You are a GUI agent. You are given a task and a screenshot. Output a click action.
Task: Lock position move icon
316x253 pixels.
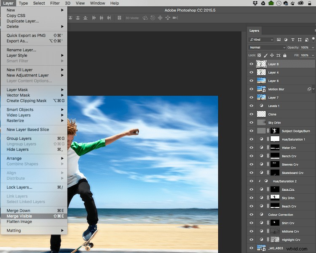point(272,56)
